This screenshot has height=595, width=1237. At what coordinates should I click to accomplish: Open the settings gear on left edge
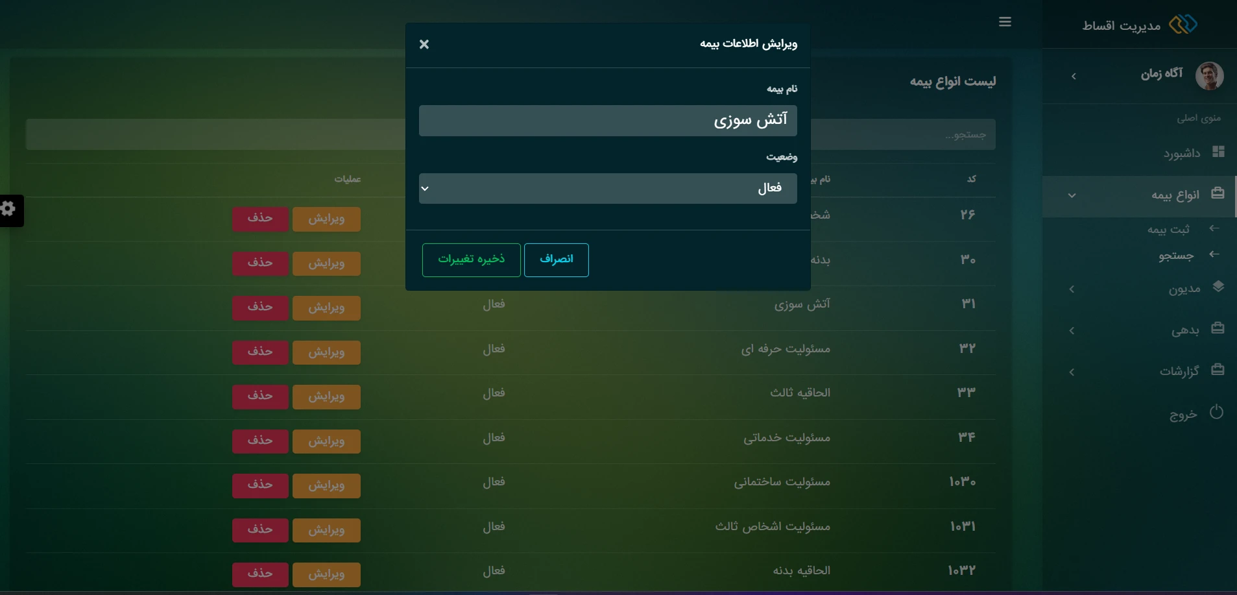tap(8, 209)
